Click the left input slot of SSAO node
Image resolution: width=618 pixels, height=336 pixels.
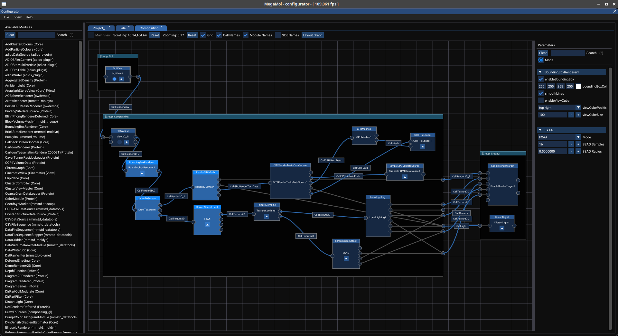coord(332,256)
